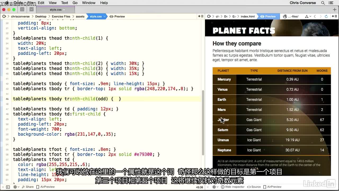Click the play button icon in the status bar

(8, 187)
